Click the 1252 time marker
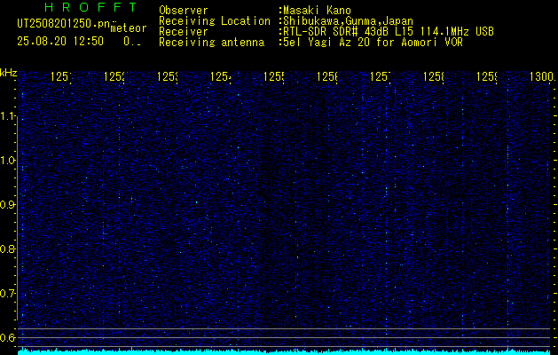558x355 pixels. point(114,76)
